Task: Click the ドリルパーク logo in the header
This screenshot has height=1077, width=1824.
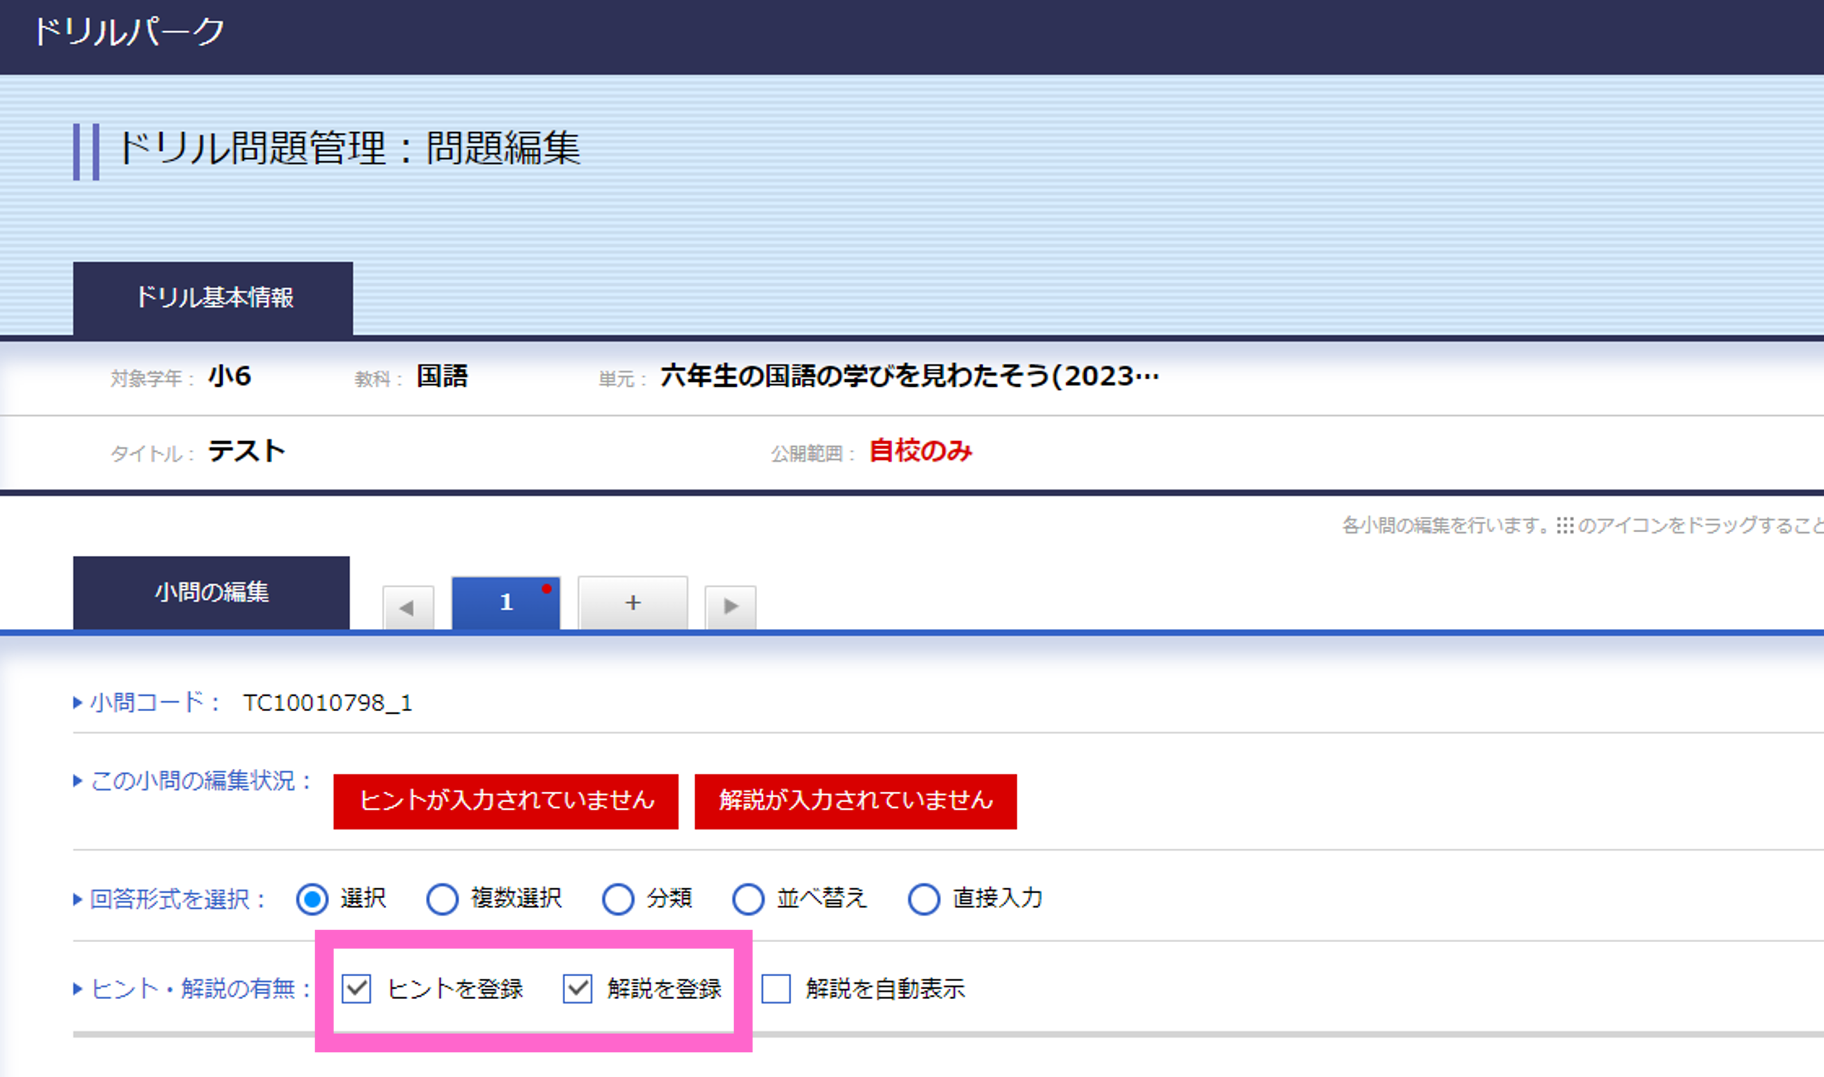Action: click(128, 31)
